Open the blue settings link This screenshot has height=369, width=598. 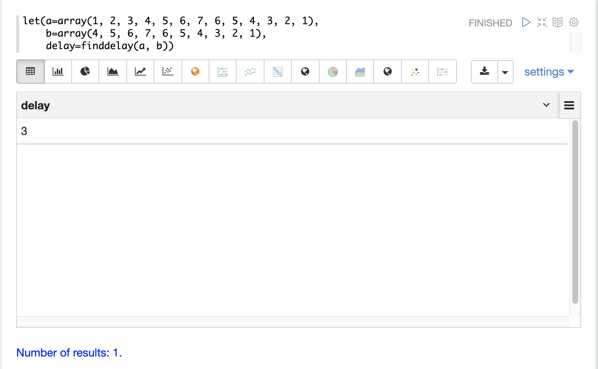click(x=549, y=72)
